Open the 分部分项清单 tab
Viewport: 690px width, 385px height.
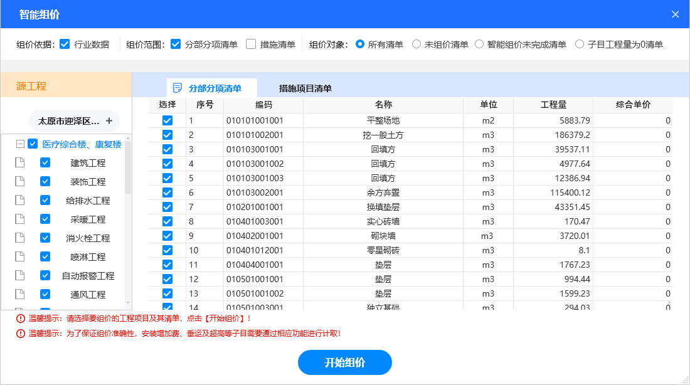(215, 88)
